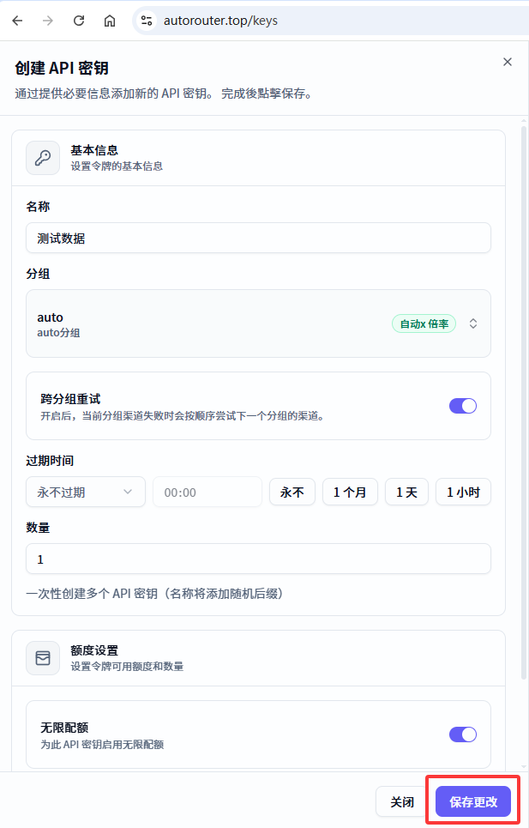Open the auto group selector dropdown
This screenshot has height=828, width=529.
click(258, 323)
